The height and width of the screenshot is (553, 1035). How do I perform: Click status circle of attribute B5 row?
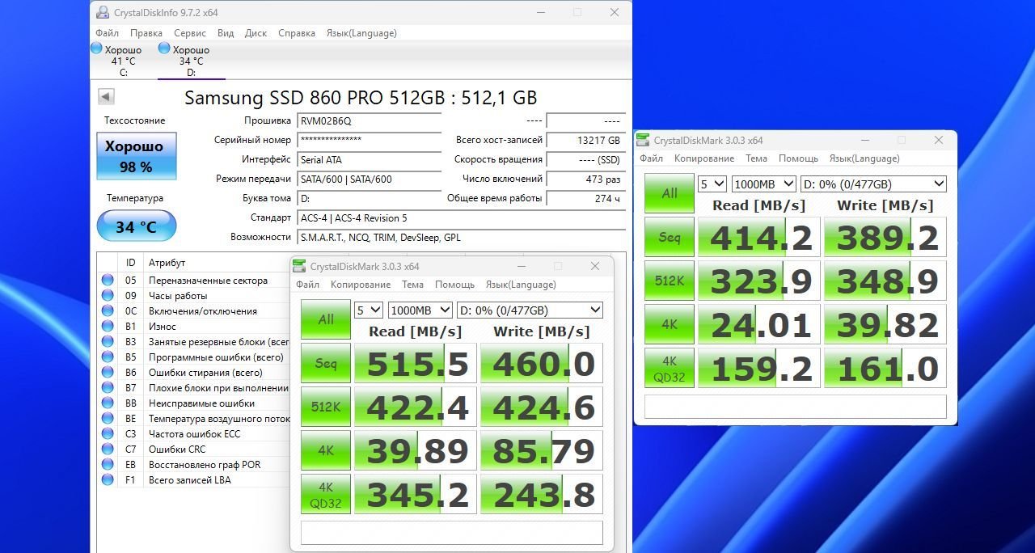[108, 357]
